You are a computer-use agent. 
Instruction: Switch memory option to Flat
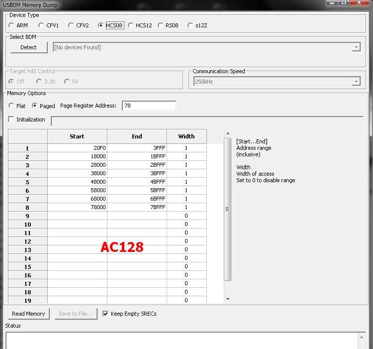(x=11, y=106)
